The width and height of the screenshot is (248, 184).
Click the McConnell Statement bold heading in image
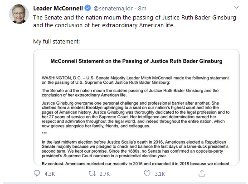[136, 61]
